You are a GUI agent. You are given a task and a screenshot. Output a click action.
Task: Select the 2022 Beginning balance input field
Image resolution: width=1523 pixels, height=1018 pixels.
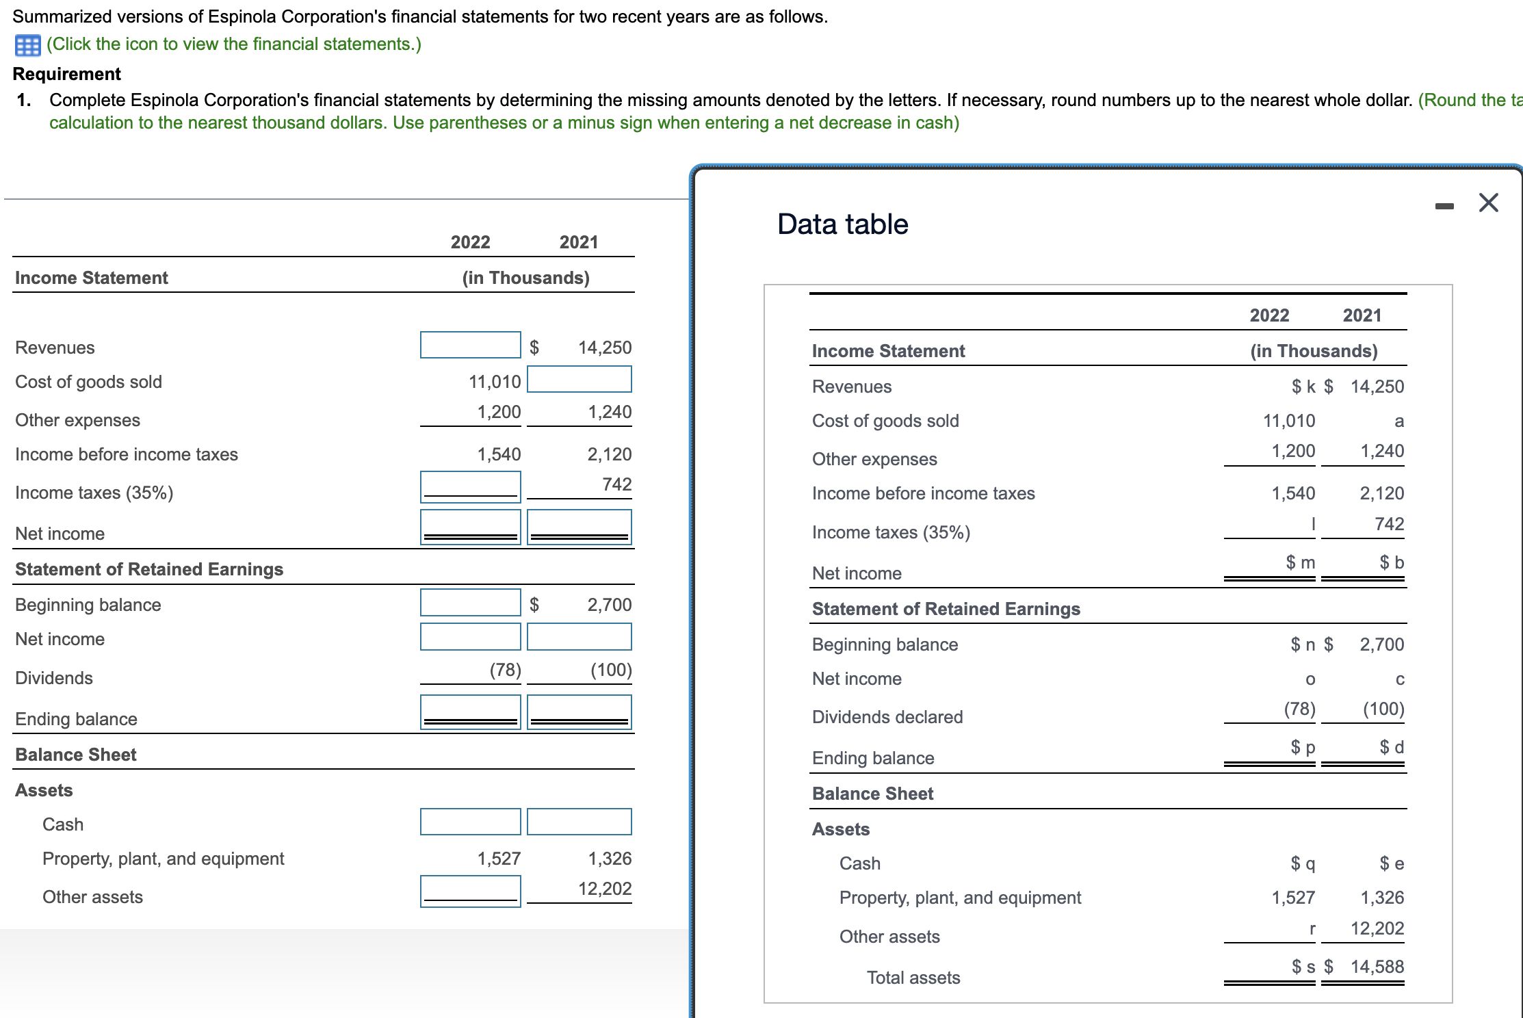[470, 602]
